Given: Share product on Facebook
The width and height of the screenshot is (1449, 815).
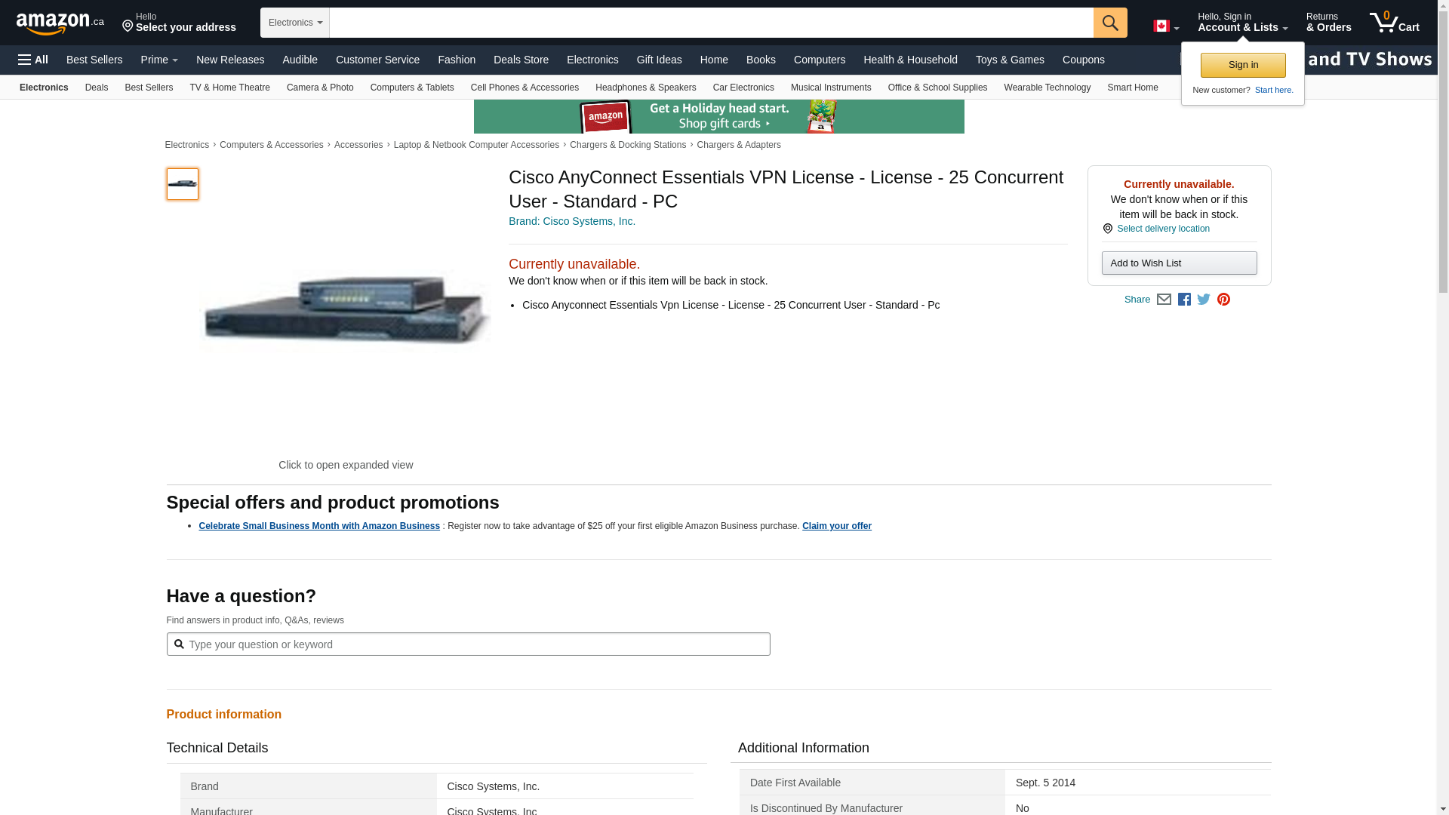Looking at the screenshot, I should click(x=1184, y=300).
